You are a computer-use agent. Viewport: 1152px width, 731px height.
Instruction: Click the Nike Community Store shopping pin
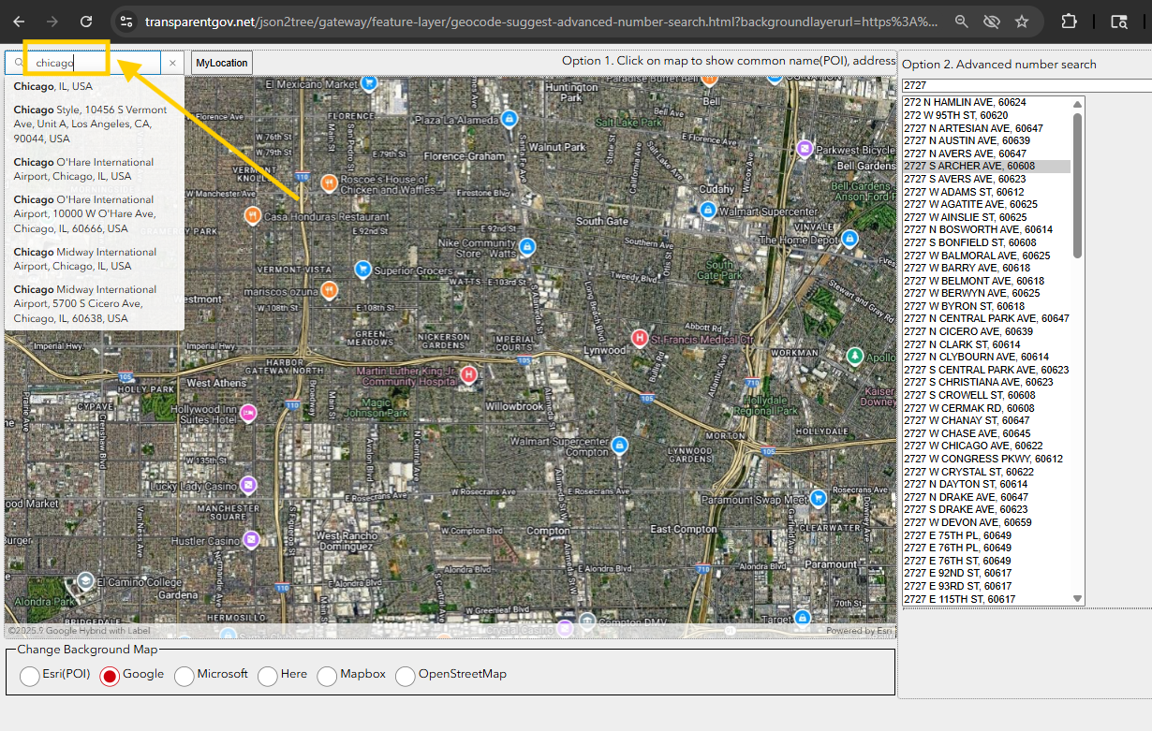527,247
